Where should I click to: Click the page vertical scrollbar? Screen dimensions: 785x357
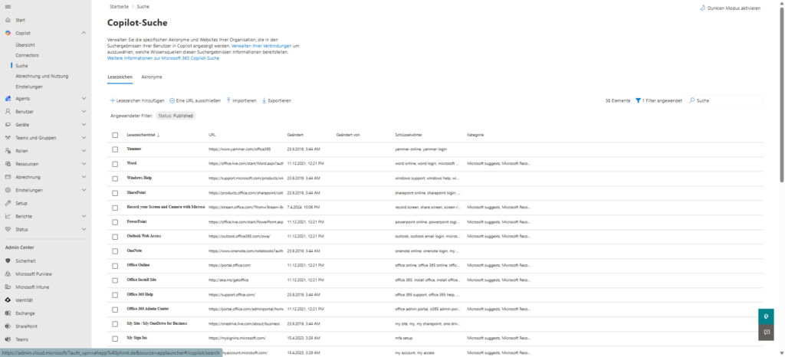[x=781, y=92]
